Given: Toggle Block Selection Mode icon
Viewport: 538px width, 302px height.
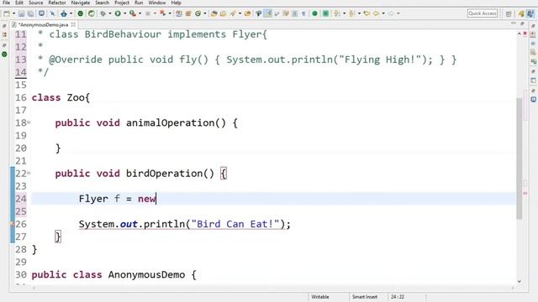Looking at the screenshot, I should 295,13.
